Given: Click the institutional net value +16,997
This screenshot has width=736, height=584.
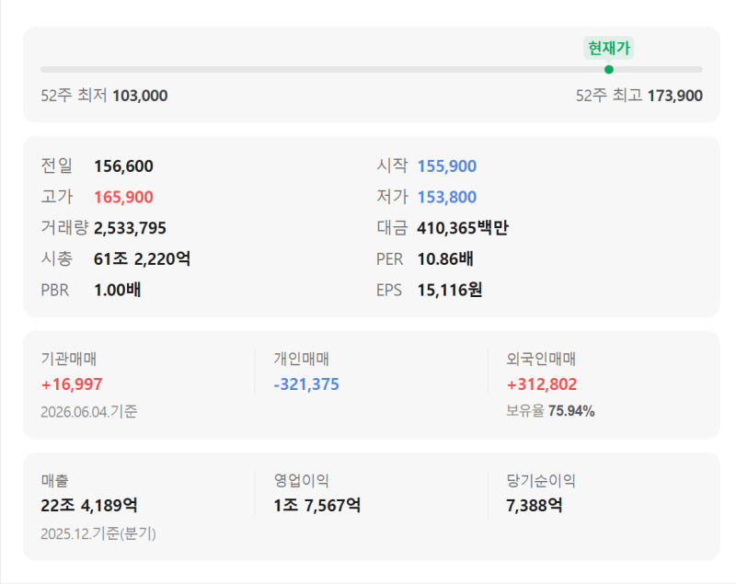Looking at the screenshot, I should point(72,384).
